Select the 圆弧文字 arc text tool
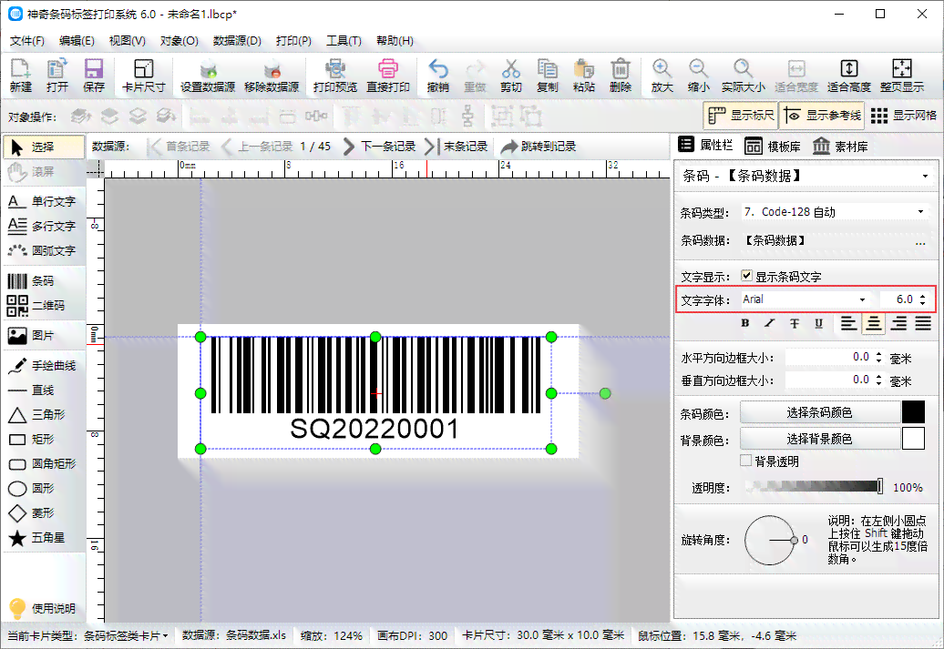 (x=44, y=251)
